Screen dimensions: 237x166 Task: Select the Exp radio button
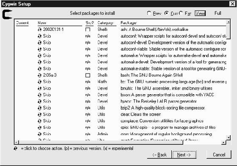(x=181, y=13)
